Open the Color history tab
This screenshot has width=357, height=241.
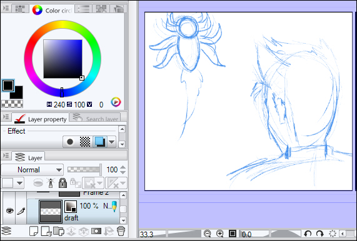click(118, 9)
